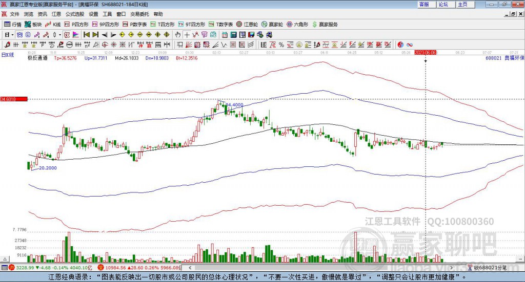525x282 pixels.
Task: Toggle the crosshair cursor tool
Action: [187, 35]
